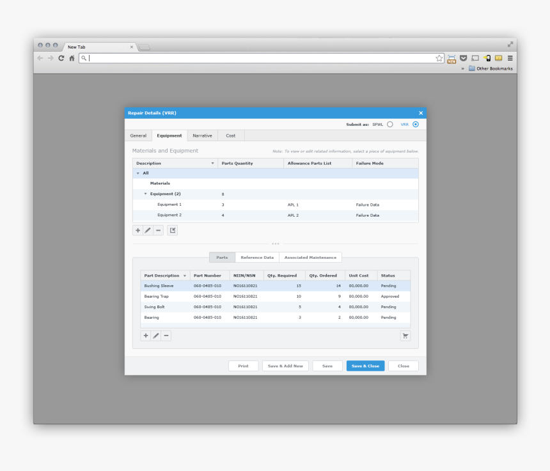Print the repair details
The image size is (550, 471).
click(x=243, y=366)
